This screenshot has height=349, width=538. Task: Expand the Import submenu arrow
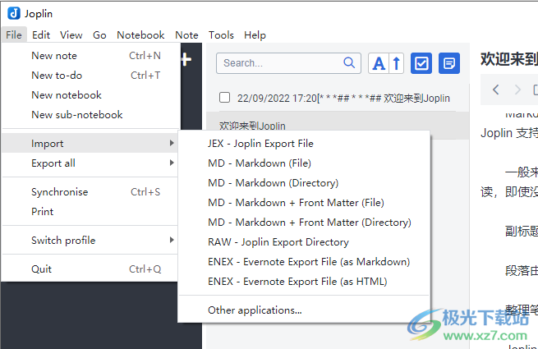click(x=172, y=143)
